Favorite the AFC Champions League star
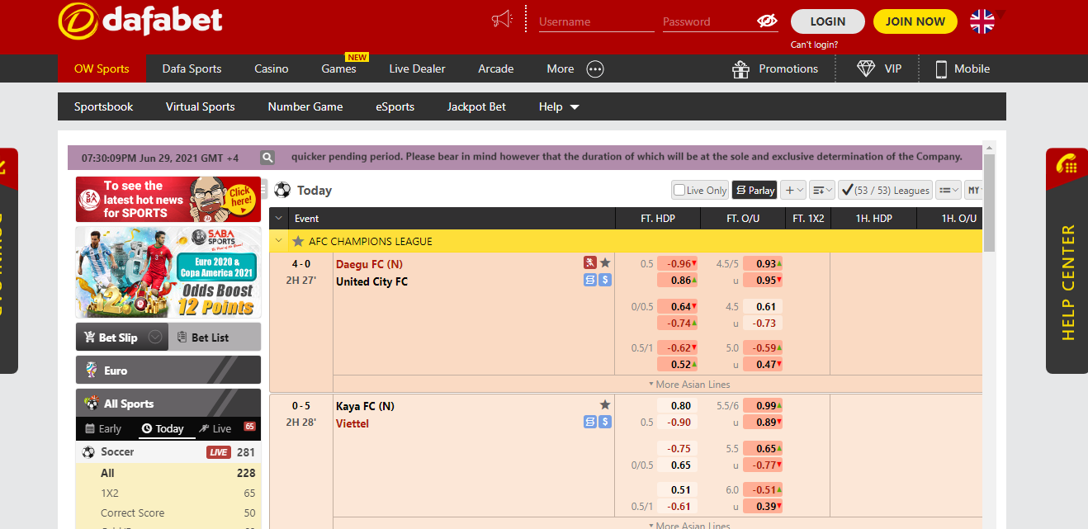Screen dimensions: 1088x529 pos(298,242)
